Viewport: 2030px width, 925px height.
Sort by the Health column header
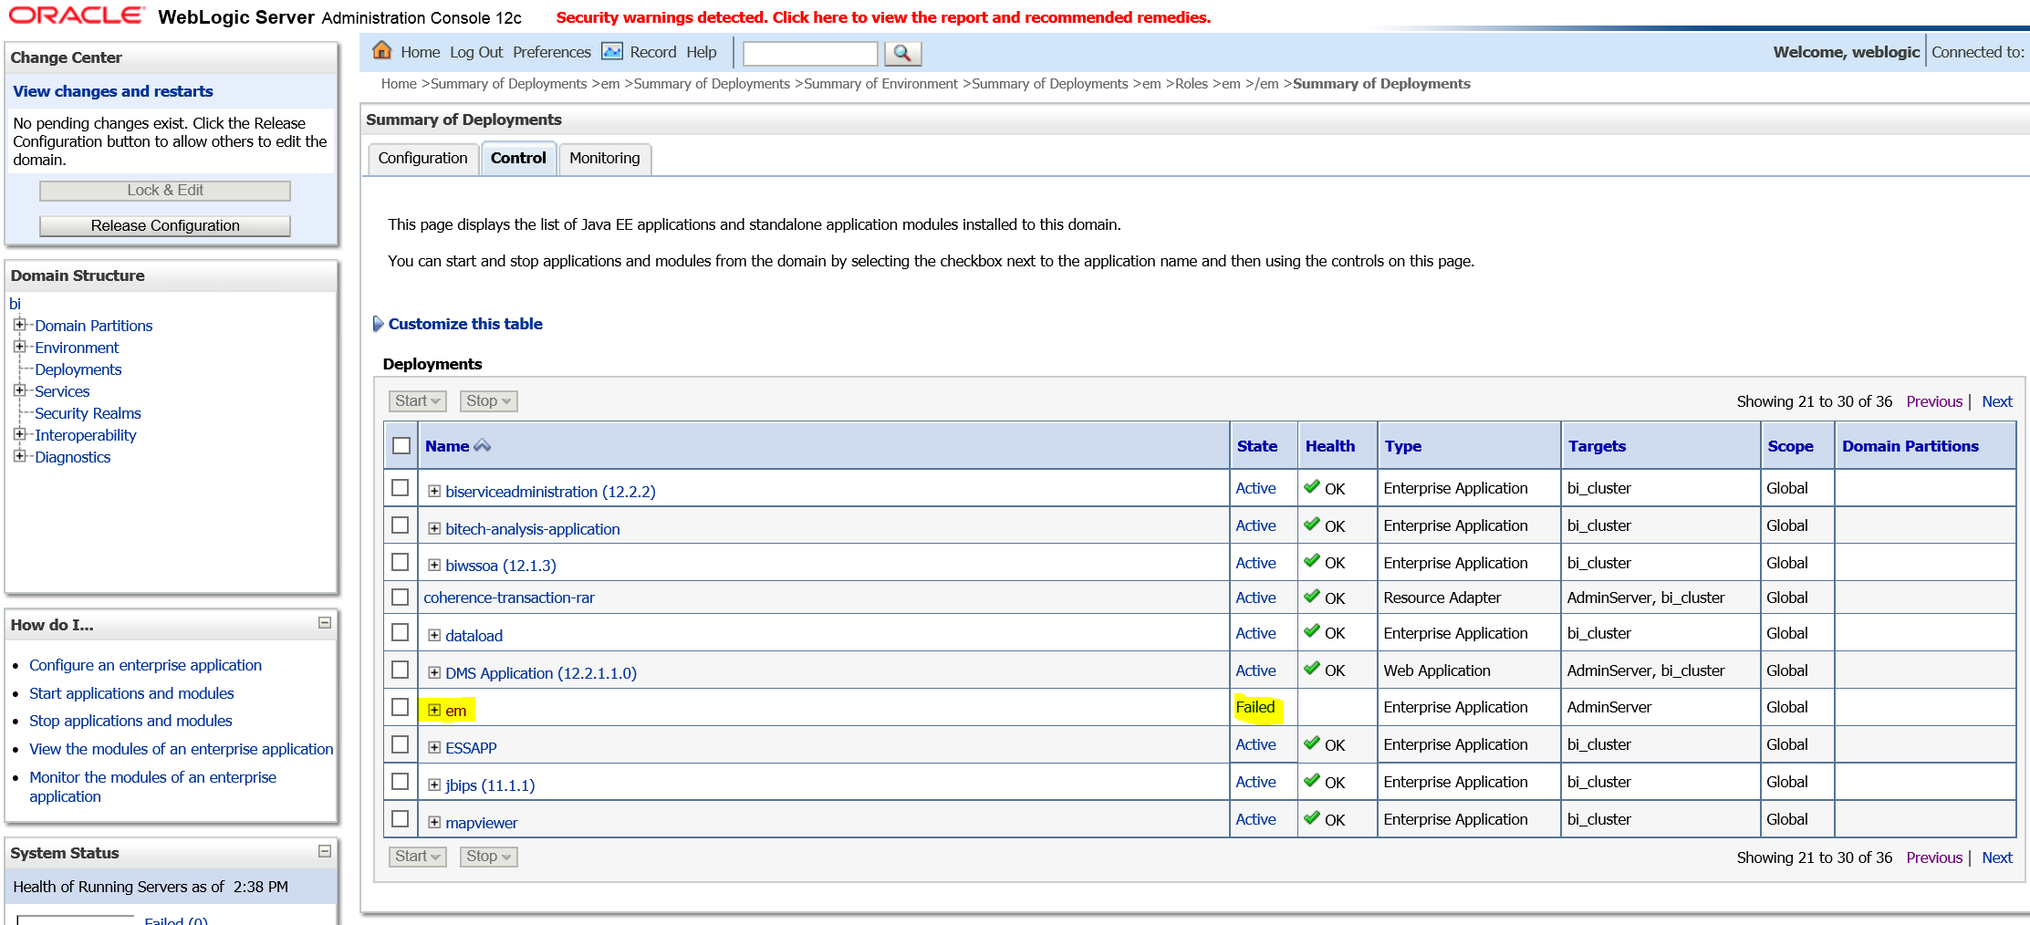pos(1330,446)
